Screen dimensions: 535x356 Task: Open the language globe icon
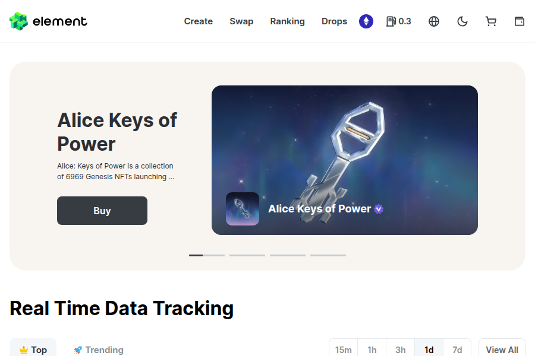pyautogui.click(x=434, y=21)
